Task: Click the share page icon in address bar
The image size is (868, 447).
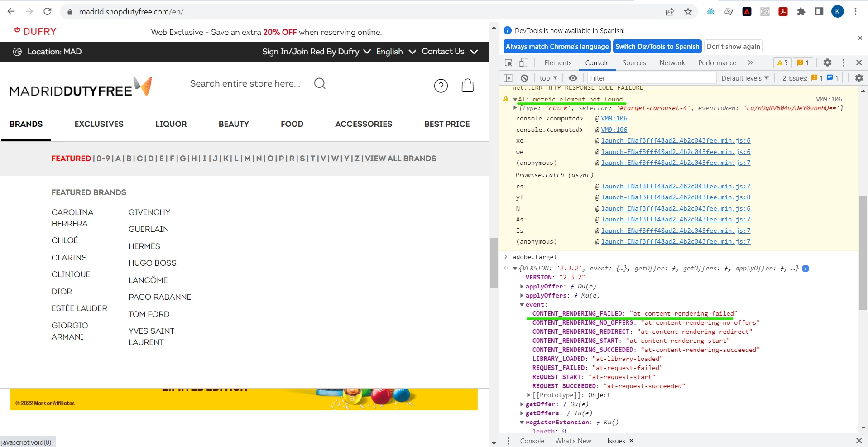Action: click(670, 12)
